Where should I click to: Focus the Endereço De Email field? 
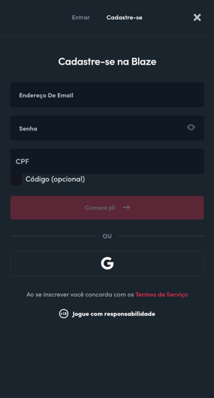tap(107, 95)
